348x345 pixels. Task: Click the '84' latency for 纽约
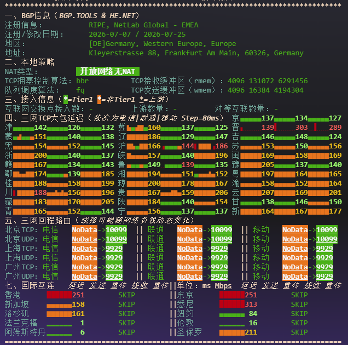point(253,314)
